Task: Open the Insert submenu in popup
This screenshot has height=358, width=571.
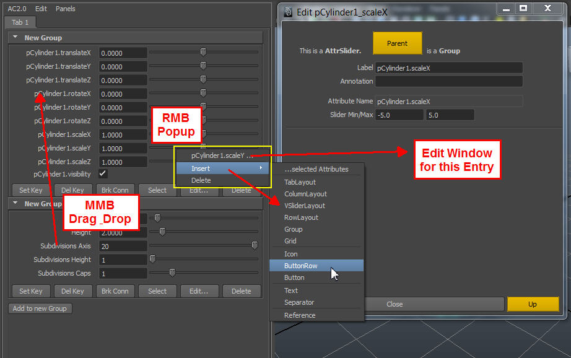Action: click(222, 168)
